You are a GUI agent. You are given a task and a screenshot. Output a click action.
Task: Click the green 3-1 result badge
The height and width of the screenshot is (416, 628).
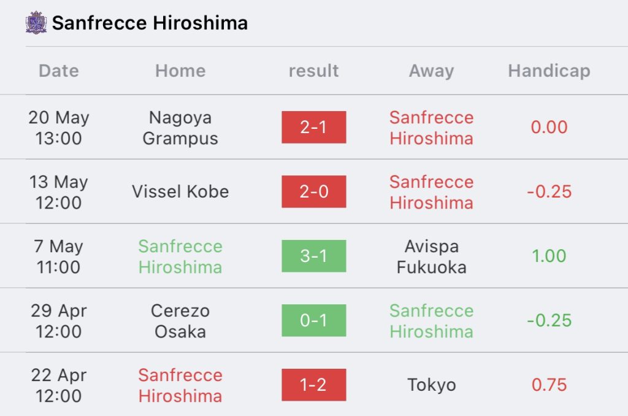coord(314,256)
